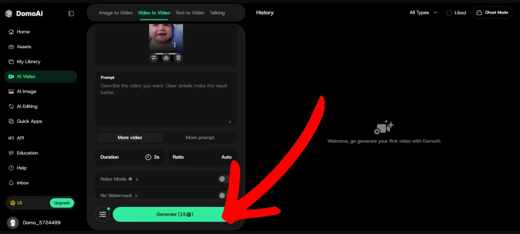Switch to Video to Video tab

[x=154, y=13]
